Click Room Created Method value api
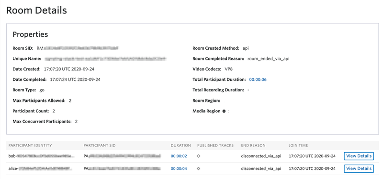The image size is (383, 179). click(x=246, y=48)
